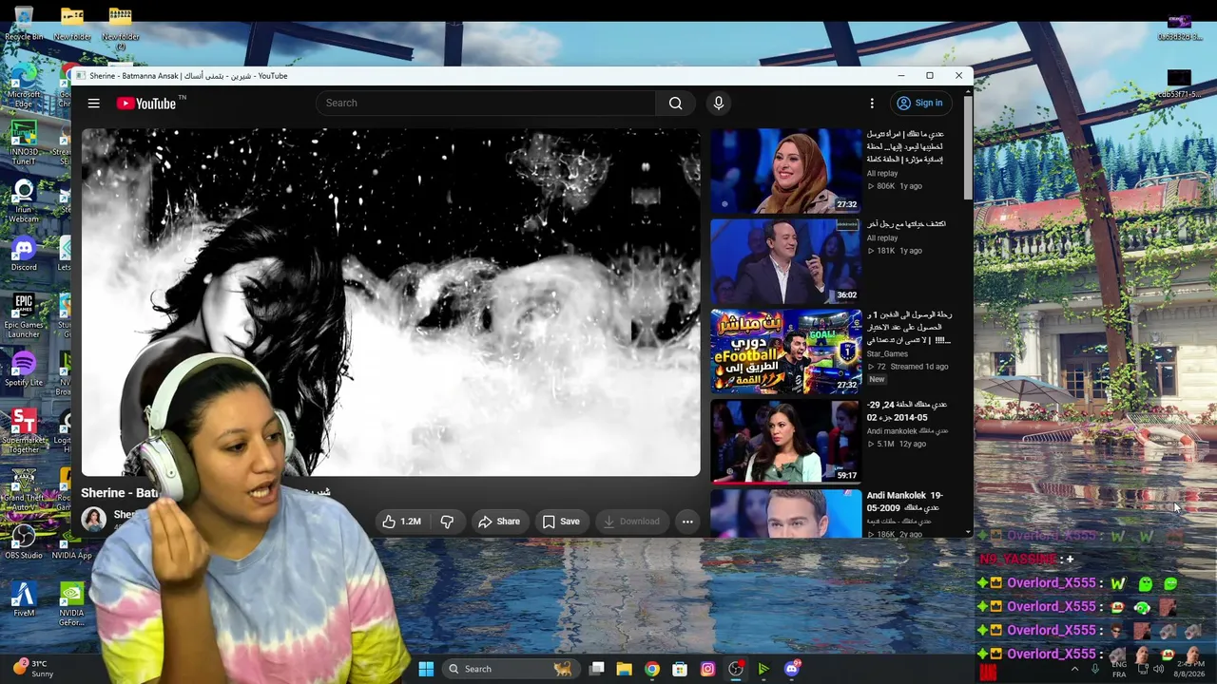Launch INNO3D TuneIT desktop shortcut
The width and height of the screenshot is (1217, 684).
[x=24, y=144]
